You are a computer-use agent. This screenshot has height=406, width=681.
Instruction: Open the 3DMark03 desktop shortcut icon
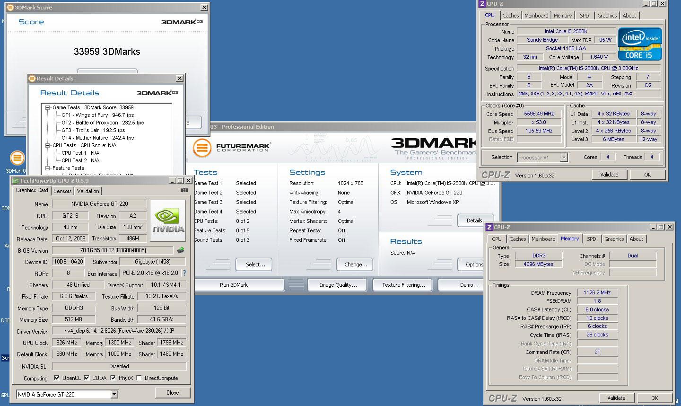17,159
